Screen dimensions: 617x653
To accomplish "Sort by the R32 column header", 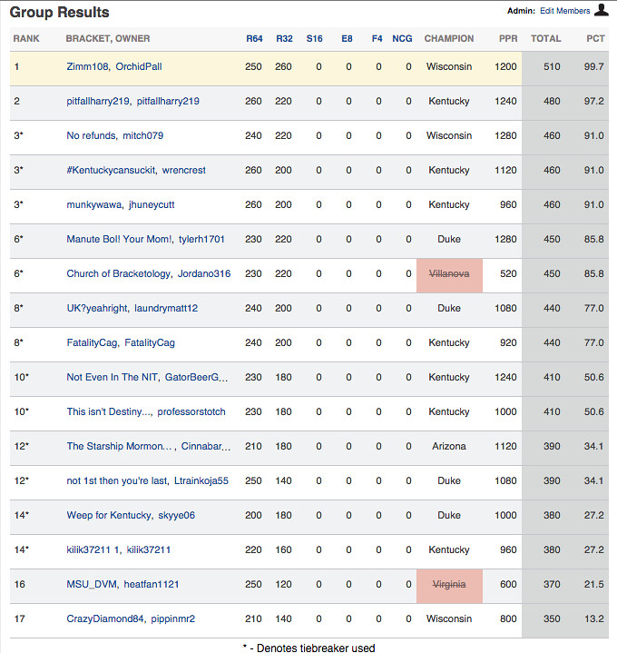I will click(x=284, y=39).
